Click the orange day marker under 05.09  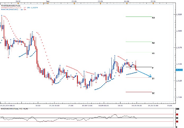tap(153, 4)
